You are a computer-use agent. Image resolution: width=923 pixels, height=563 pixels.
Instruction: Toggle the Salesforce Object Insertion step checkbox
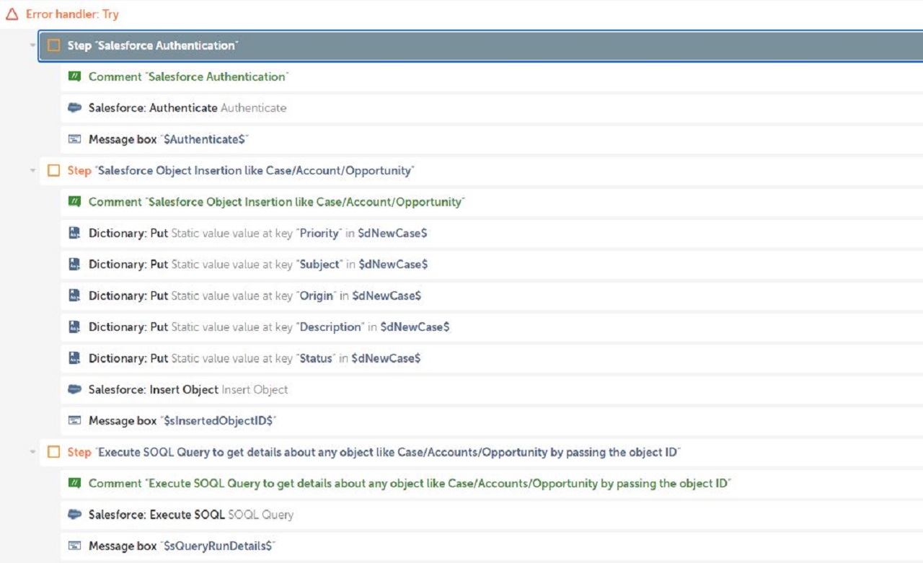[53, 171]
